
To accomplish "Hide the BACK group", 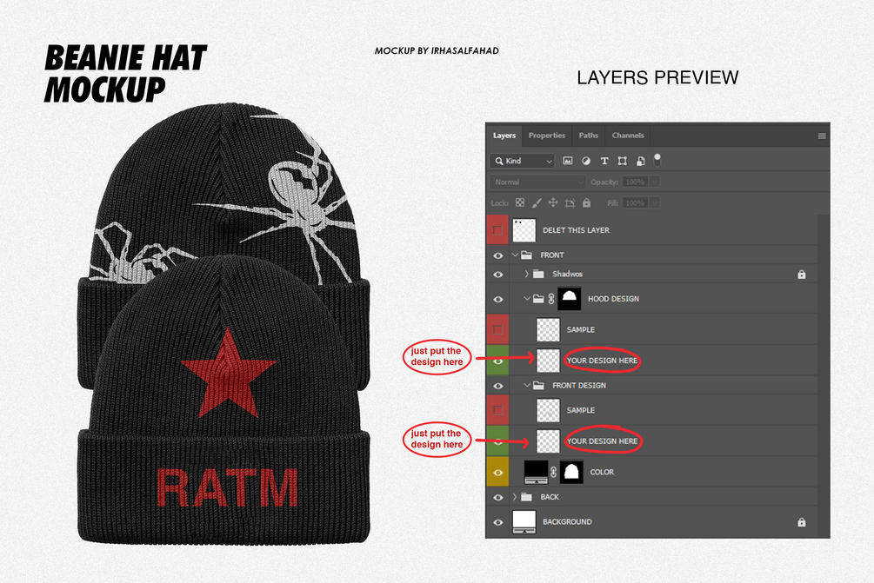I will [498, 497].
